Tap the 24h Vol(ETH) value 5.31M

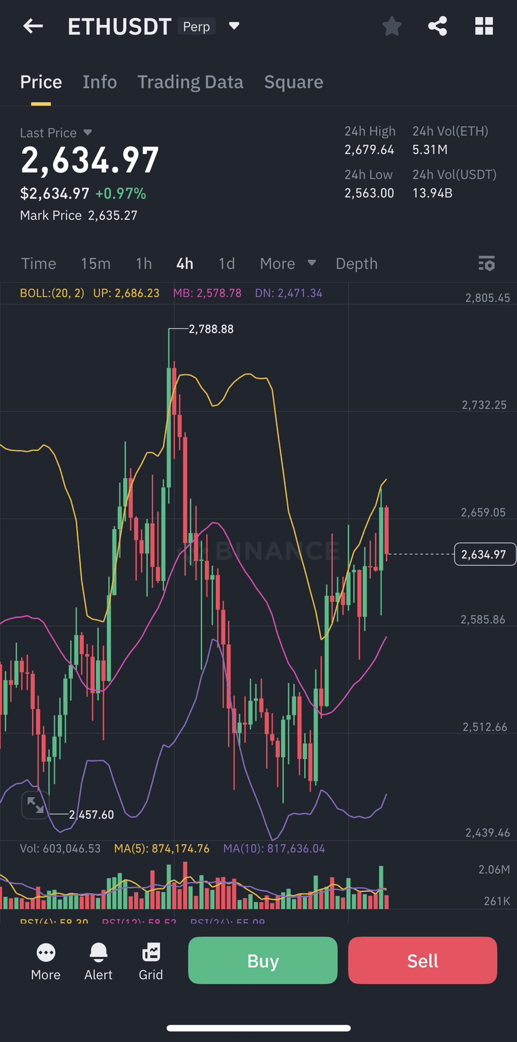430,149
